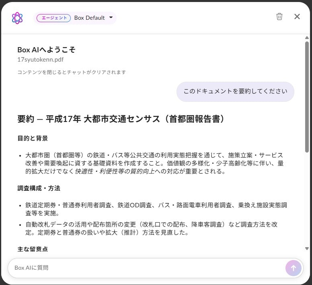Click the 調査構成・方法 section heading
This screenshot has height=285, width=312.
39,188
